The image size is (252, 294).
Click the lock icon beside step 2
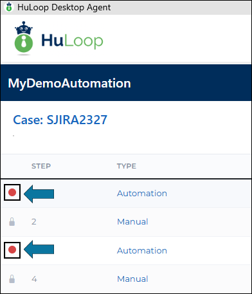click(x=12, y=222)
